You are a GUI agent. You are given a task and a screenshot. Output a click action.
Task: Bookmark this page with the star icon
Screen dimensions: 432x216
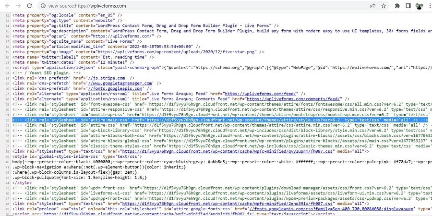384,6
